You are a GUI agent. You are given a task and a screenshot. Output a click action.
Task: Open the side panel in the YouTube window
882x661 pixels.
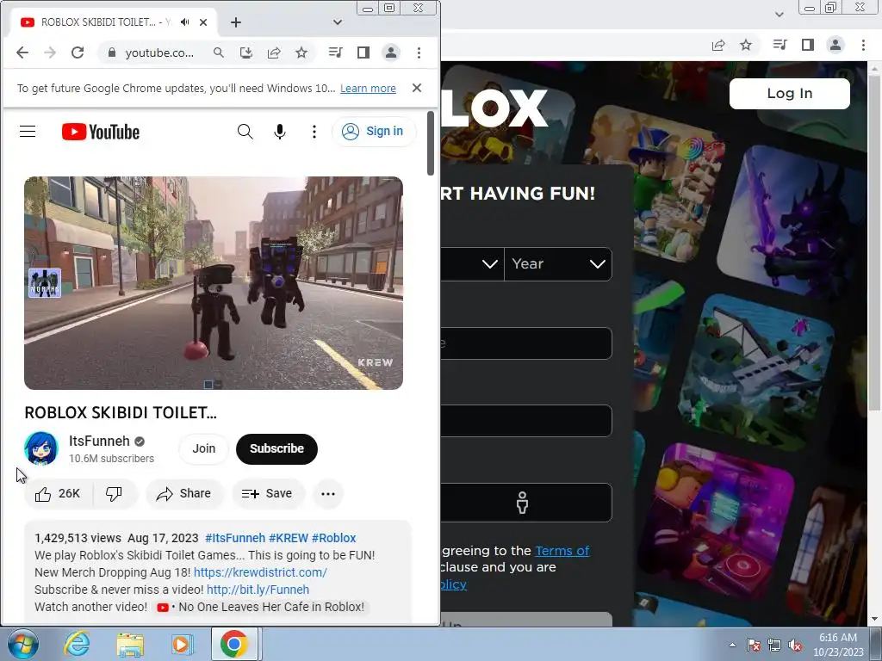[363, 53]
